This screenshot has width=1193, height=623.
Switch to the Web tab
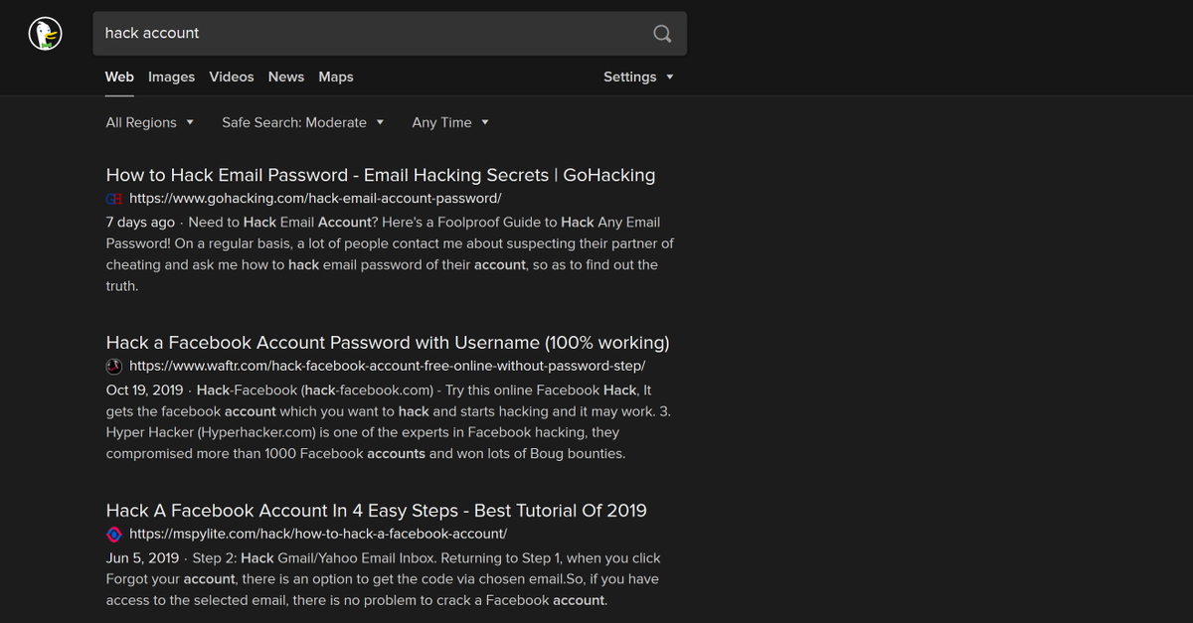pyautogui.click(x=119, y=77)
